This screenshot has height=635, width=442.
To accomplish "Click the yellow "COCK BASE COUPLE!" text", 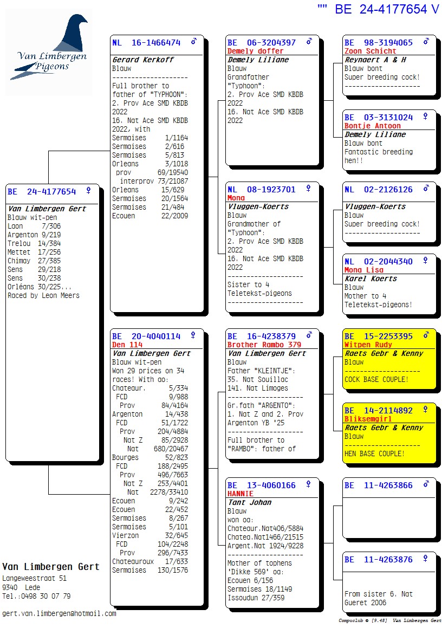I will coord(376,379).
